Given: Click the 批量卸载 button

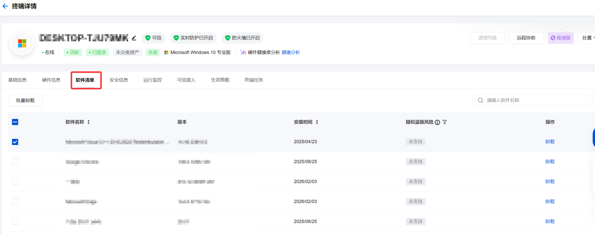Looking at the screenshot, I should (x=25, y=101).
